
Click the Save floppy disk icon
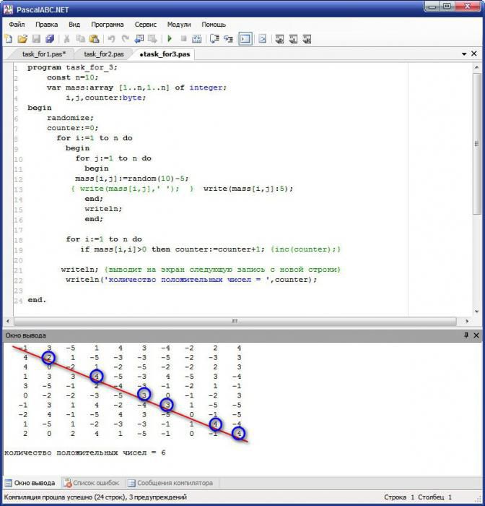(x=36, y=39)
